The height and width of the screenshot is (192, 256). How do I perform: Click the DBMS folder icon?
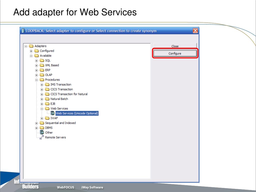[42, 127]
